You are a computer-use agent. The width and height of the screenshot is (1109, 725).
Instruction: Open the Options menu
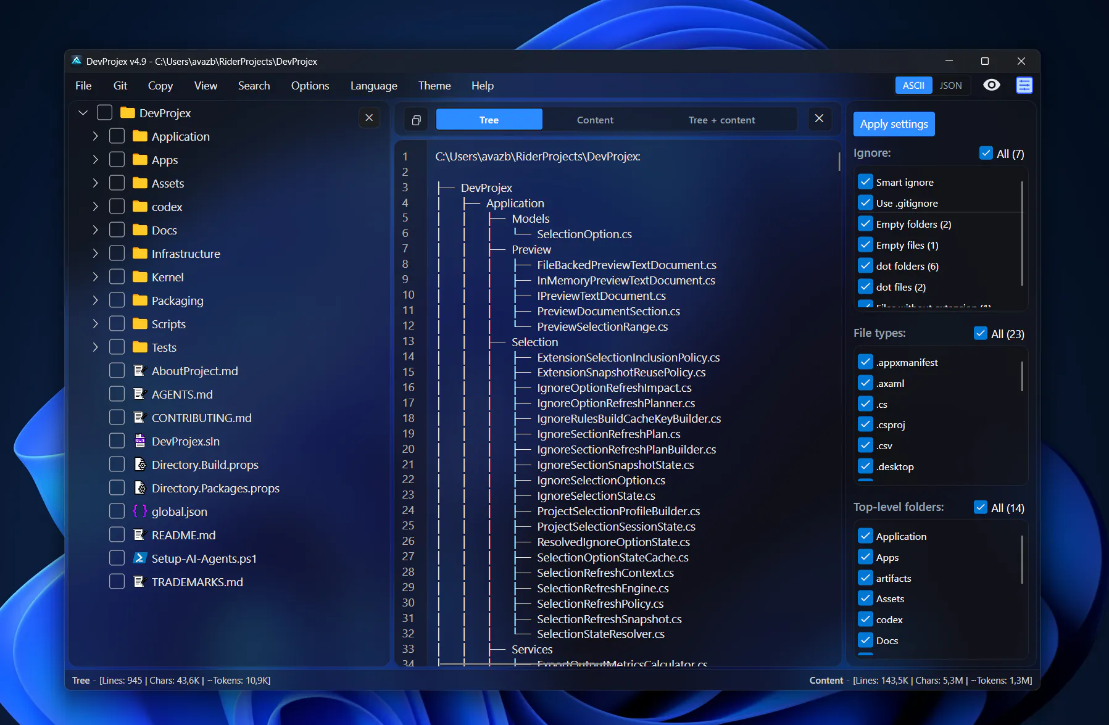pyautogui.click(x=310, y=85)
